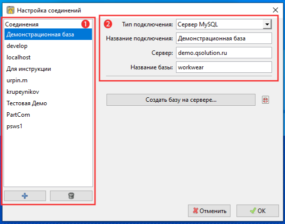Add a new connection with plus icon

coord(25,196)
